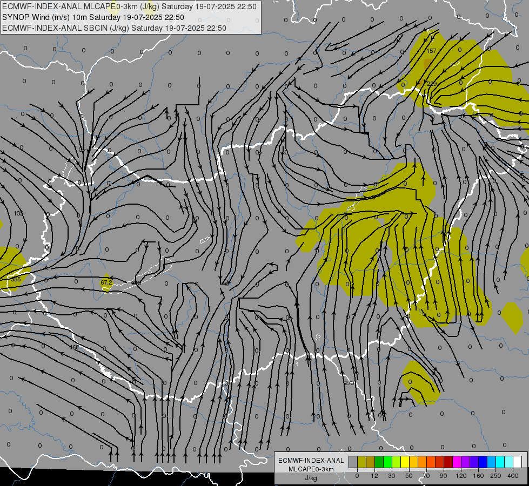The image size is (529, 486).
Task: Click the map value '270'
Action: click(349, 383)
